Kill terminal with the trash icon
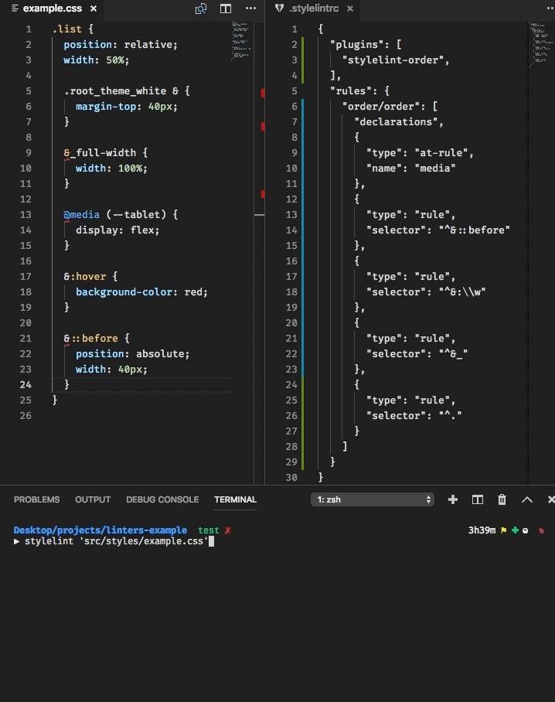 click(502, 499)
